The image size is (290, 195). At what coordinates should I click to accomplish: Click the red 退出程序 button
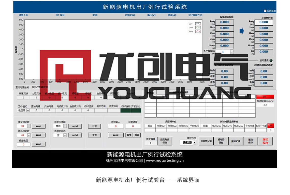[x=265, y=141]
